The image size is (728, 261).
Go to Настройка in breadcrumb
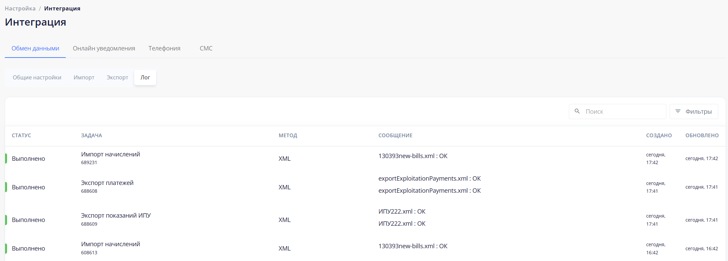tap(20, 8)
